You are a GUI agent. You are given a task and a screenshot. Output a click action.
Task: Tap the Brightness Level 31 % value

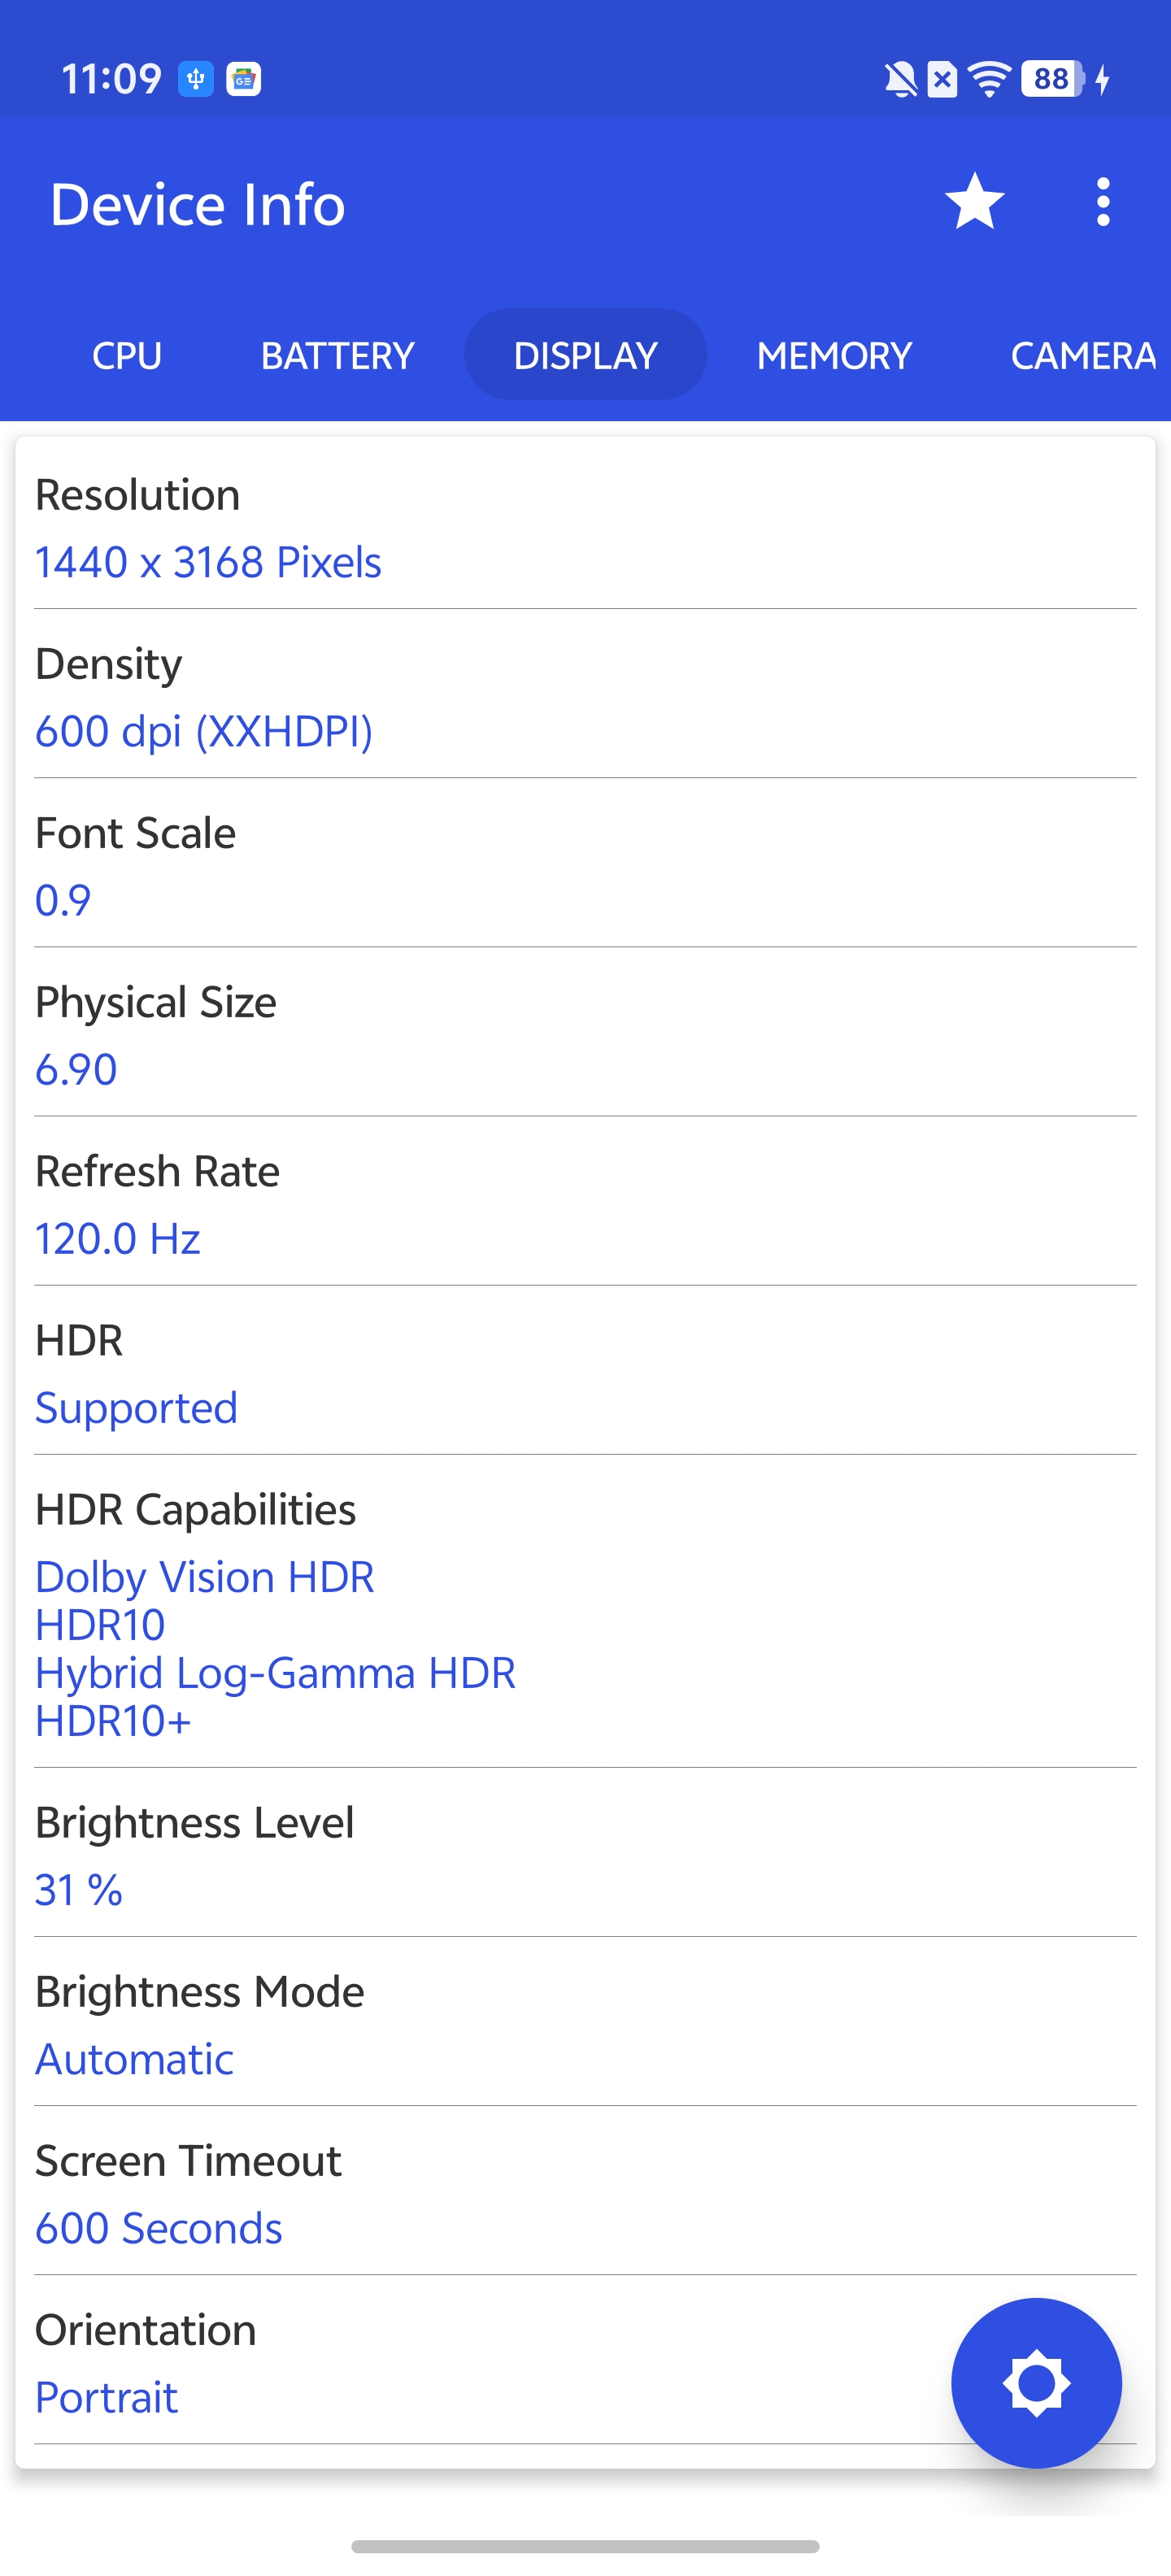[x=78, y=1889]
